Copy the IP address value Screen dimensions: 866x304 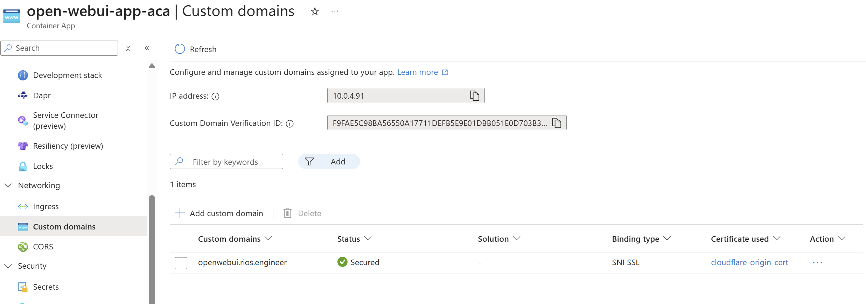point(474,96)
